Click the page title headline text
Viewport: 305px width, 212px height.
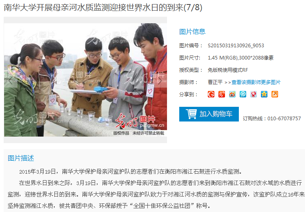coord(103,8)
